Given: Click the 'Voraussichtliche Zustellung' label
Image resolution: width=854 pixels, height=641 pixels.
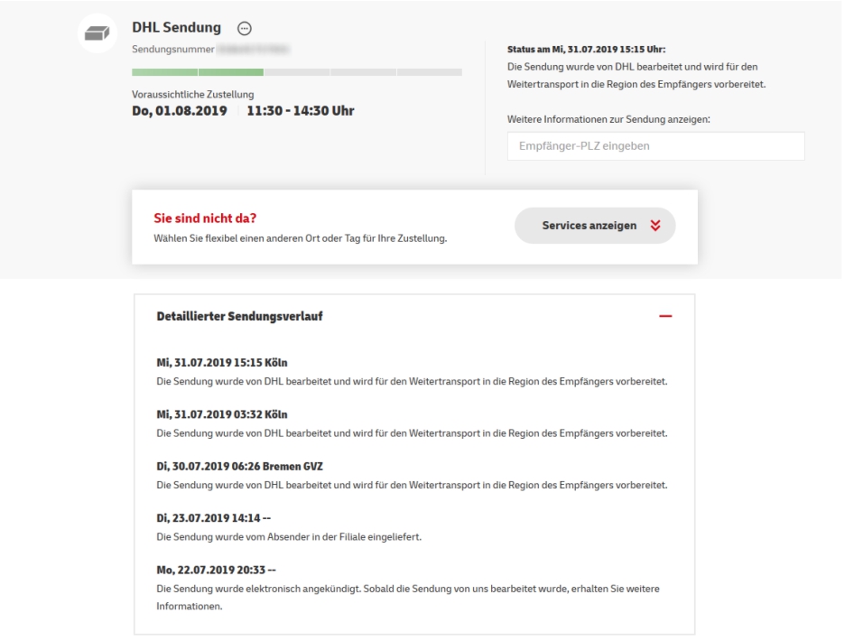Looking at the screenshot, I should click(x=193, y=94).
